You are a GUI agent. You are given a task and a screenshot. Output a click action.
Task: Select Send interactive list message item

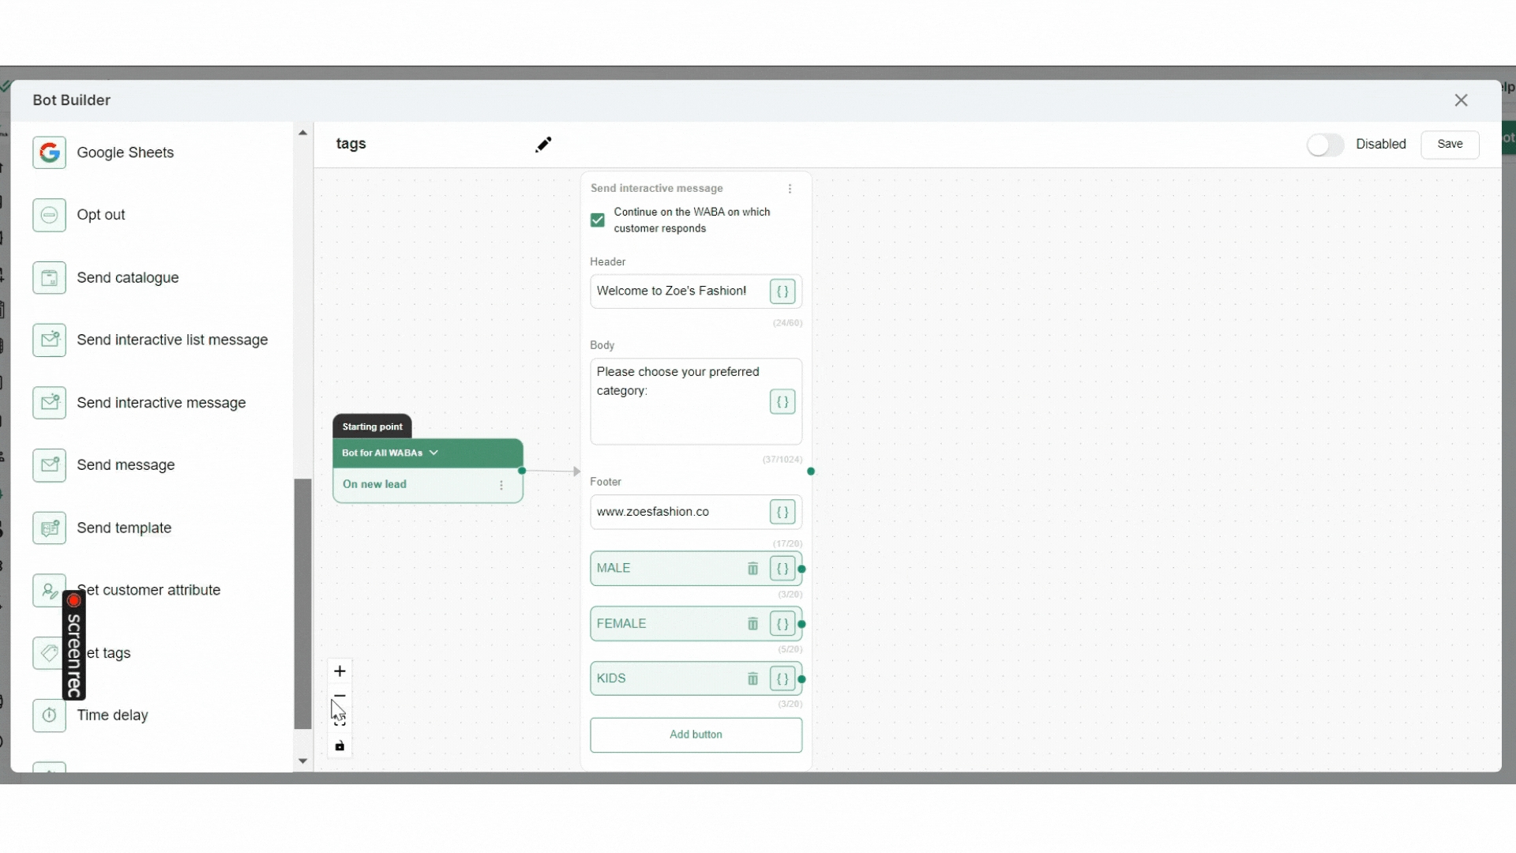pyautogui.click(x=172, y=340)
